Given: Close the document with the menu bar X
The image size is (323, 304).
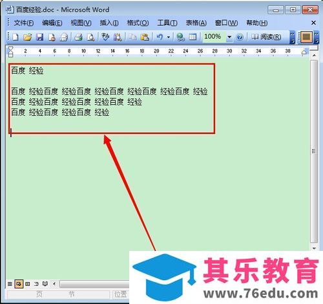Looking at the screenshot, I should point(313,23).
